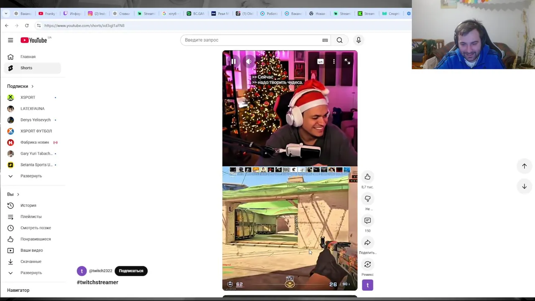Open the comments for this Short
The width and height of the screenshot is (535, 301).
click(367, 220)
